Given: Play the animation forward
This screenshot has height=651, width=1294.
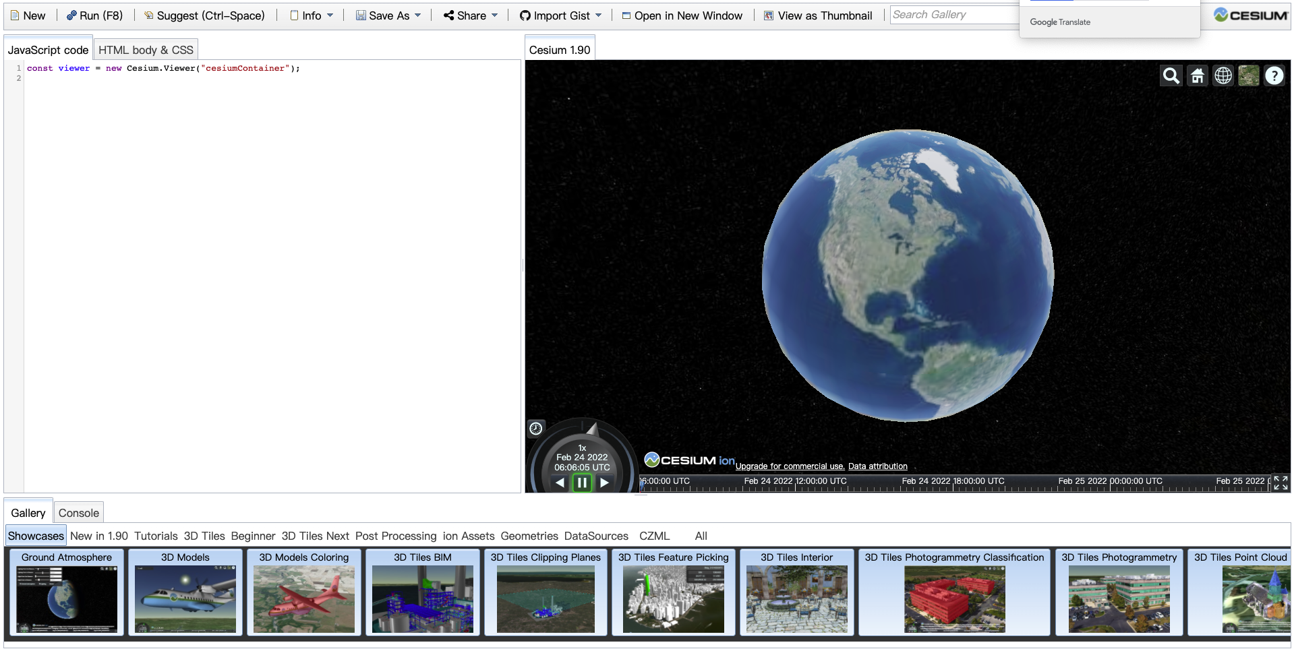Looking at the screenshot, I should click(x=605, y=483).
